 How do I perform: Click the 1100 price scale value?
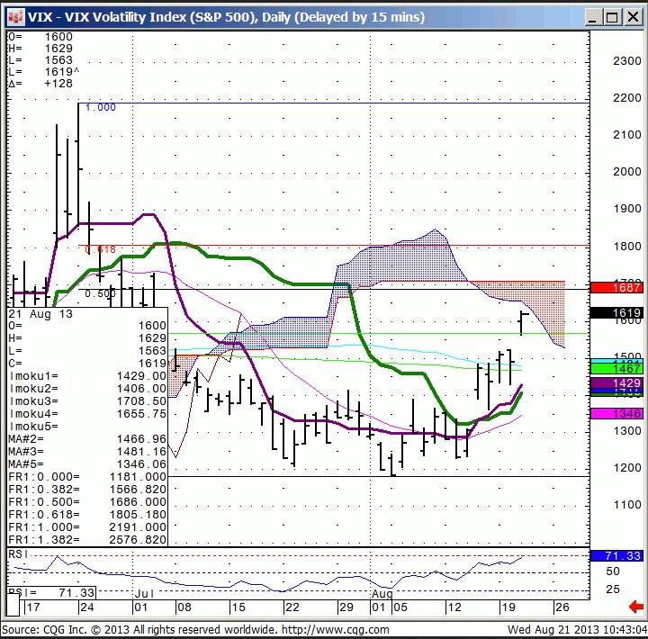(x=627, y=505)
